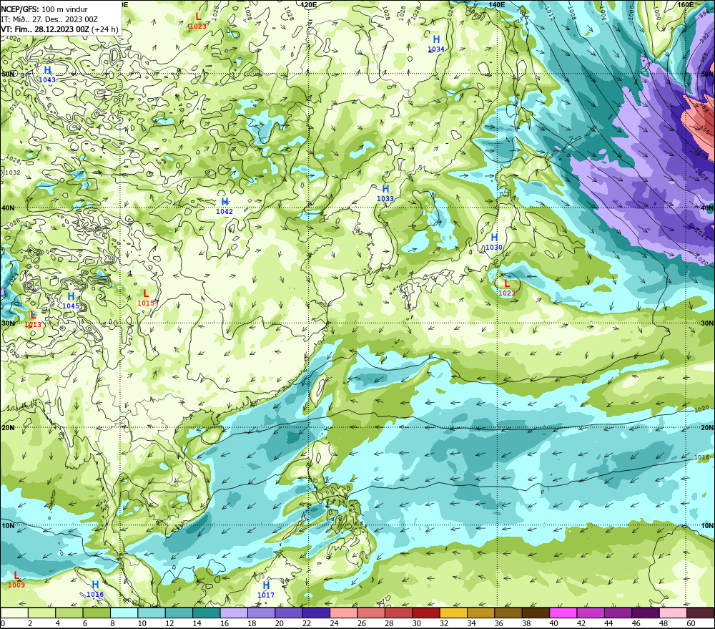Click the L 1015 low pressure marker
The width and height of the screenshot is (715, 629).
point(146,298)
